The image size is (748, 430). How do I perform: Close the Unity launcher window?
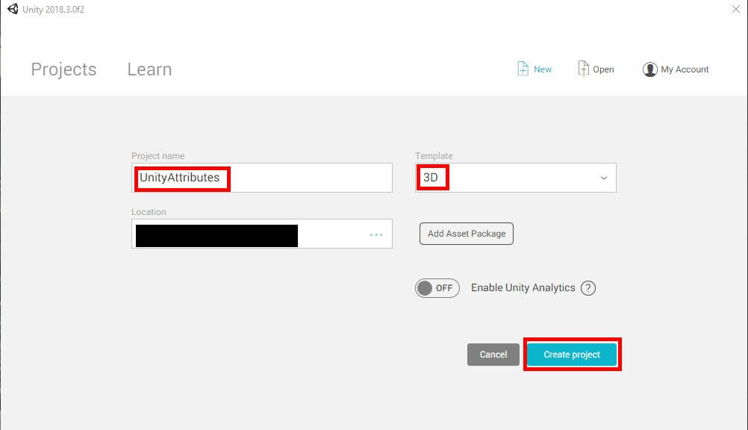coord(735,9)
